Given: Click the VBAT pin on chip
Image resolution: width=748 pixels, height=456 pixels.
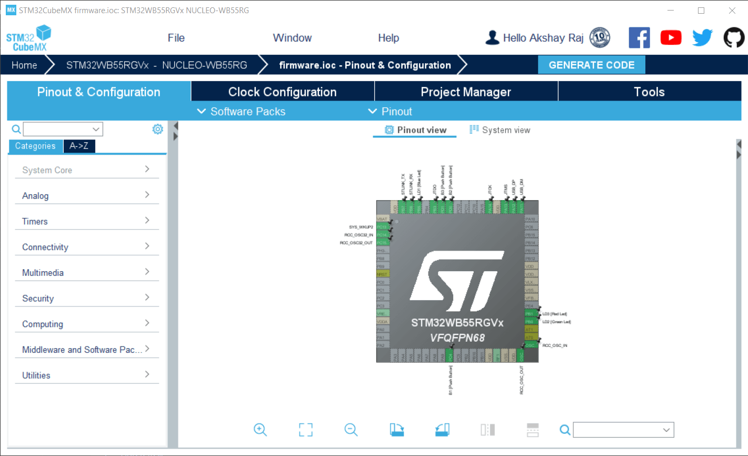Looking at the screenshot, I should pyautogui.click(x=383, y=219).
